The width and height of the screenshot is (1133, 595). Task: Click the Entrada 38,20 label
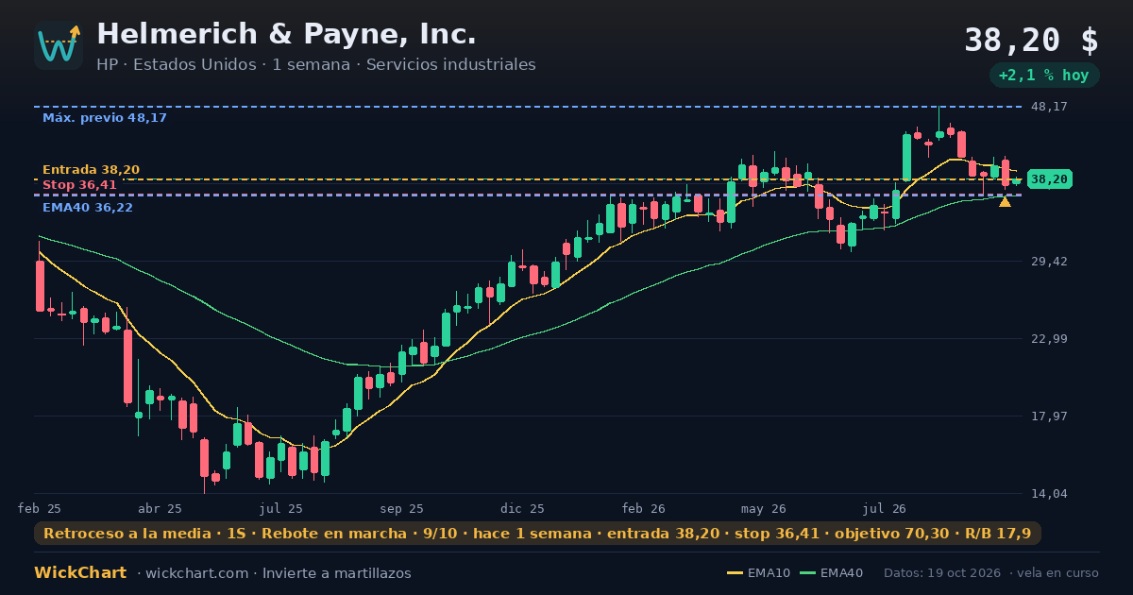click(91, 170)
